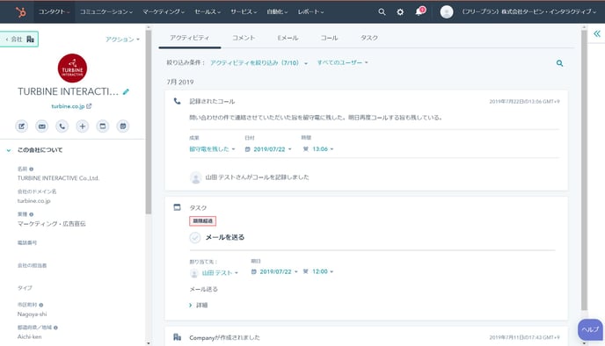Open the アクション dropdown
605x346 pixels.
[122, 40]
